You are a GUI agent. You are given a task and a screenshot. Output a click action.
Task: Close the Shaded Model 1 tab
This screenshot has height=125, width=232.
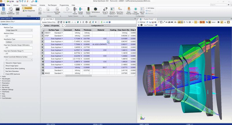pos(155,19)
